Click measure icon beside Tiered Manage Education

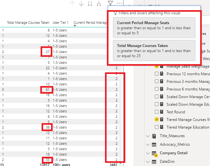coord(162,127)
